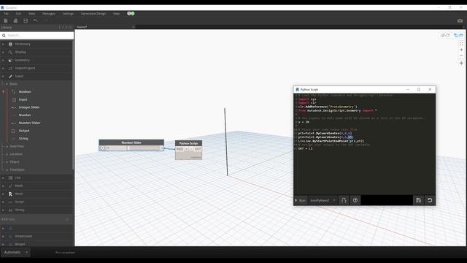The height and width of the screenshot is (263, 467).
Task: Open the File menu
Action: coord(6,14)
